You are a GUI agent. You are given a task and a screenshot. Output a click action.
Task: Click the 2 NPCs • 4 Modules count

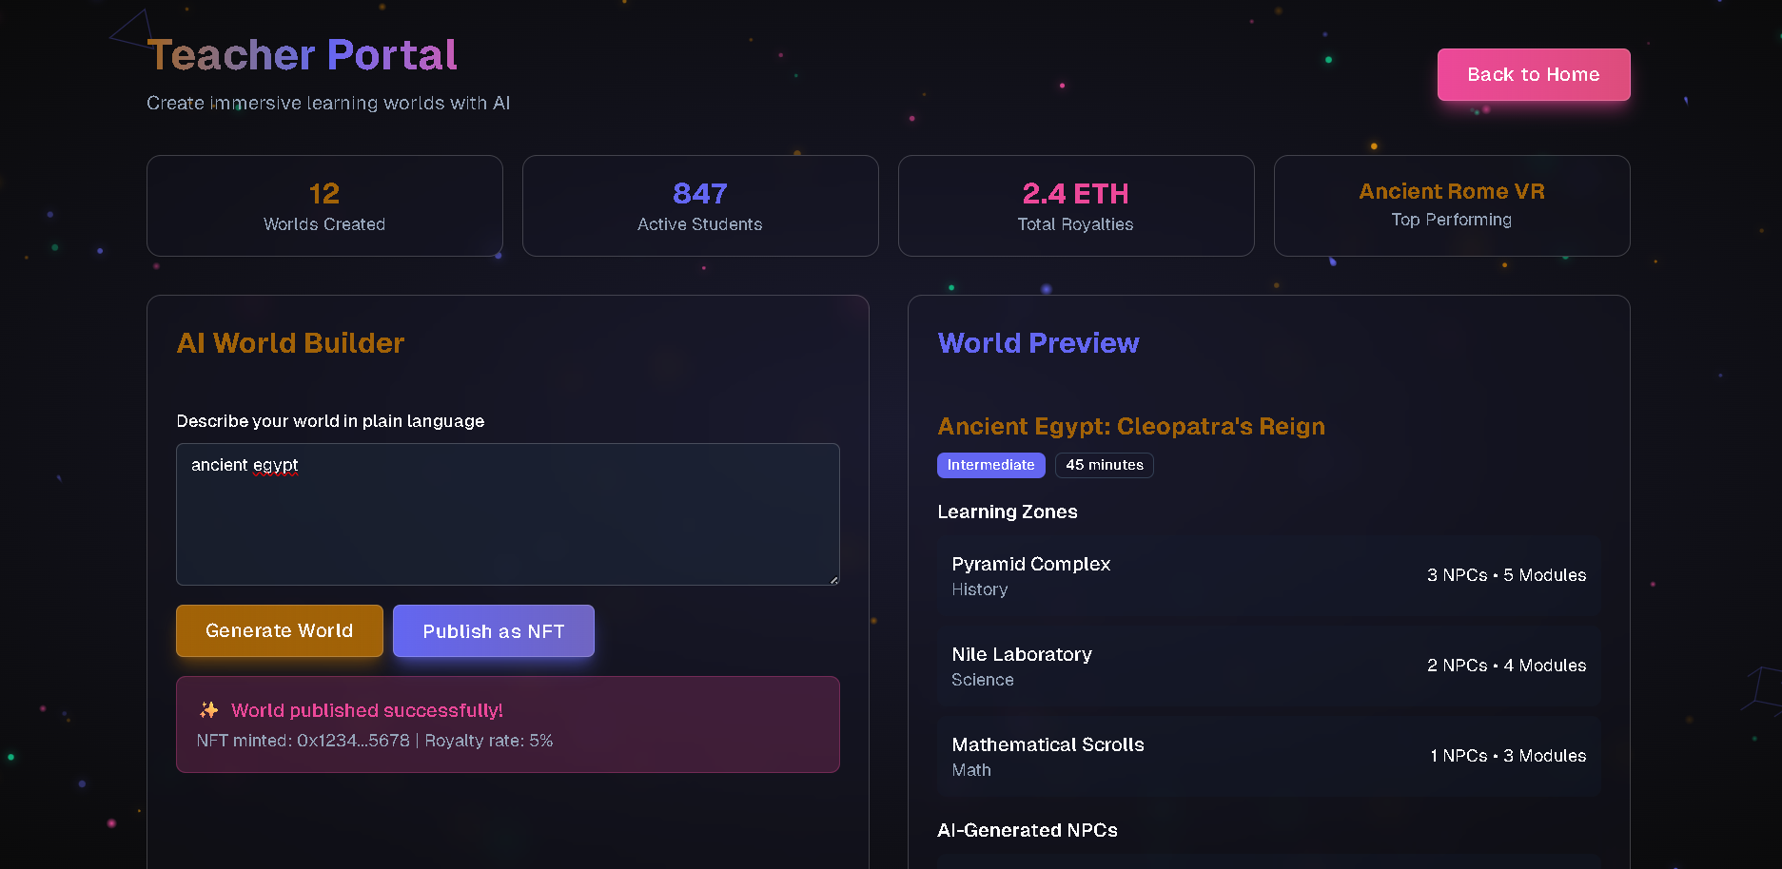coord(1507,666)
